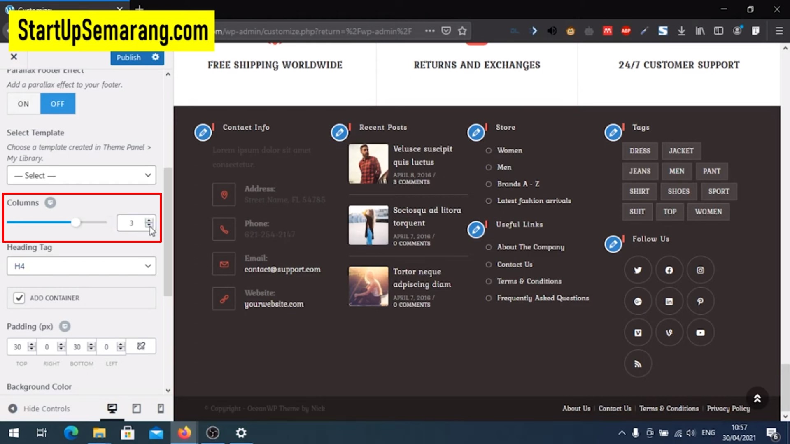790x444 pixels.
Task: Open the Tortor neque adpiscing diam post
Action: [422, 278]
